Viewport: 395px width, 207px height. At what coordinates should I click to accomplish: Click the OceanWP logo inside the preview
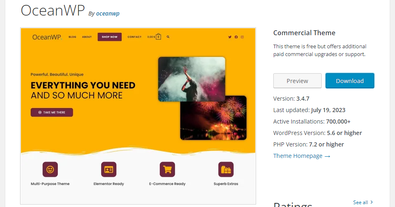click(47, 37)
